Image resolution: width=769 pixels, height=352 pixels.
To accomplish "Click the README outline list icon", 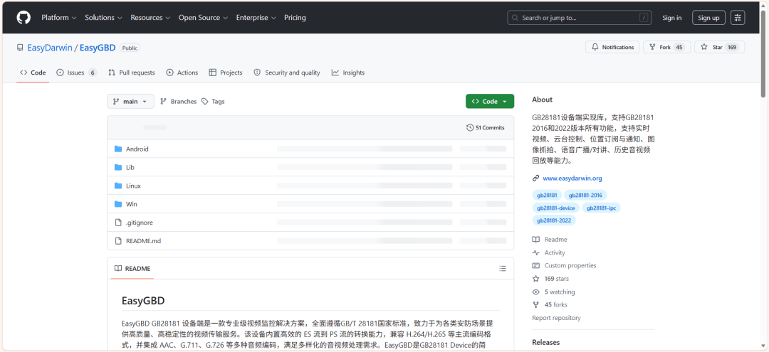I will (502, 268).
